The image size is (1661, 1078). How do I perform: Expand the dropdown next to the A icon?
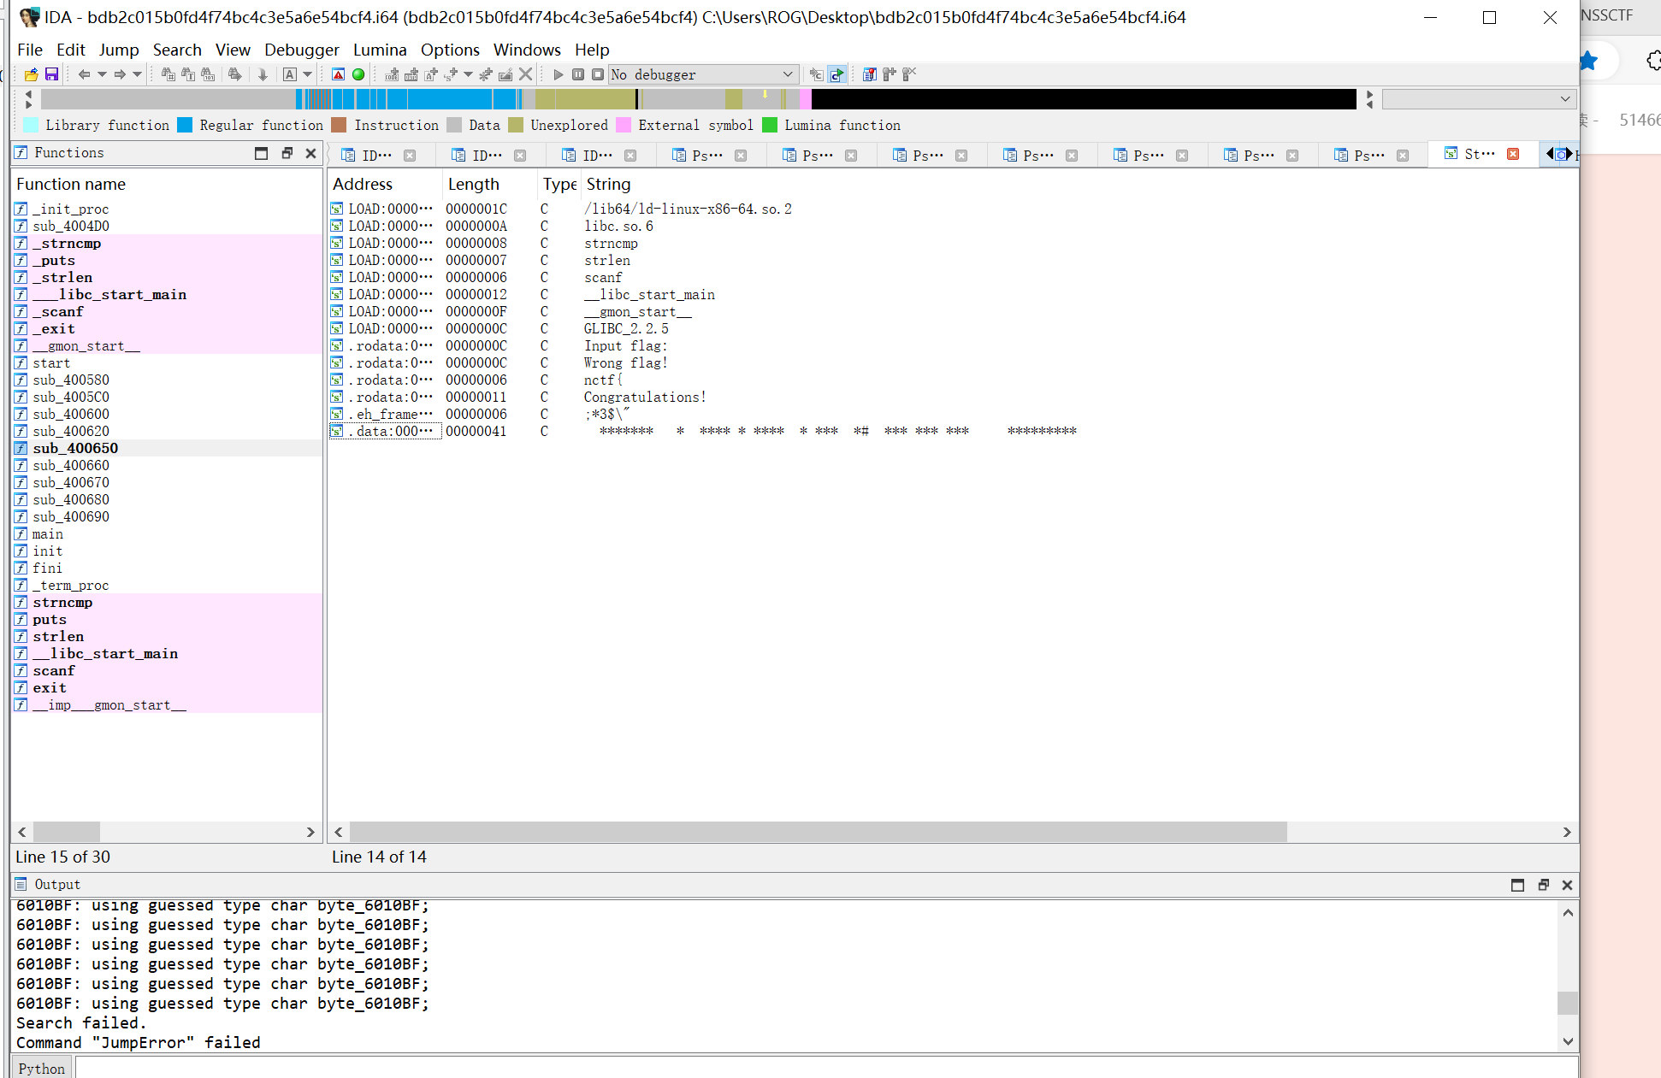pos(308,74)
